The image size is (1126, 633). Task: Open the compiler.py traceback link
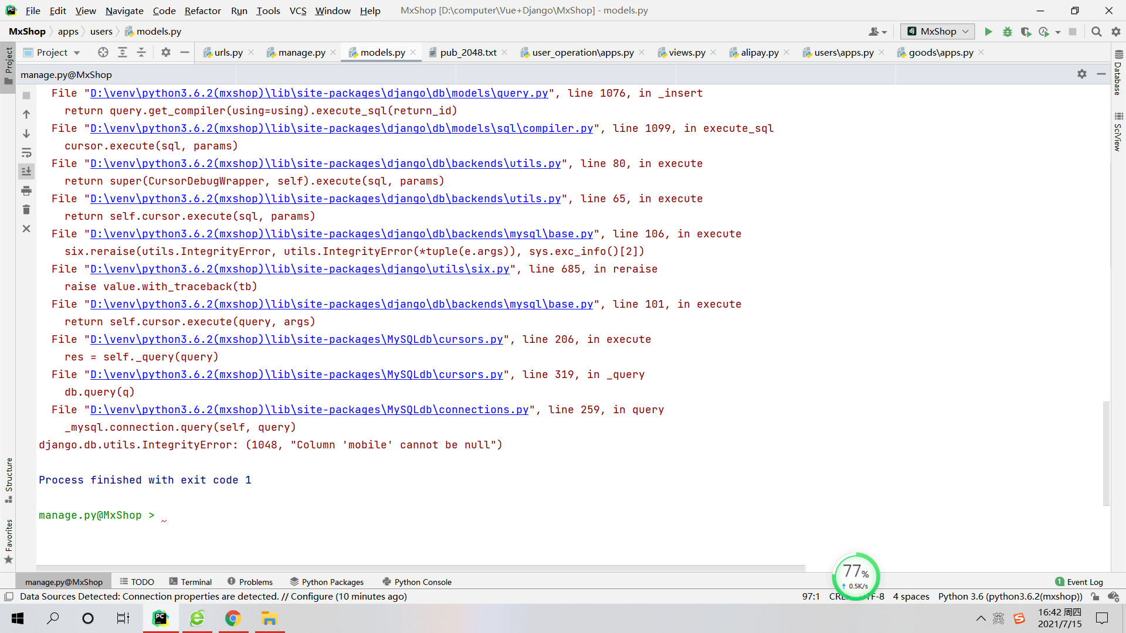coord(341,128)
